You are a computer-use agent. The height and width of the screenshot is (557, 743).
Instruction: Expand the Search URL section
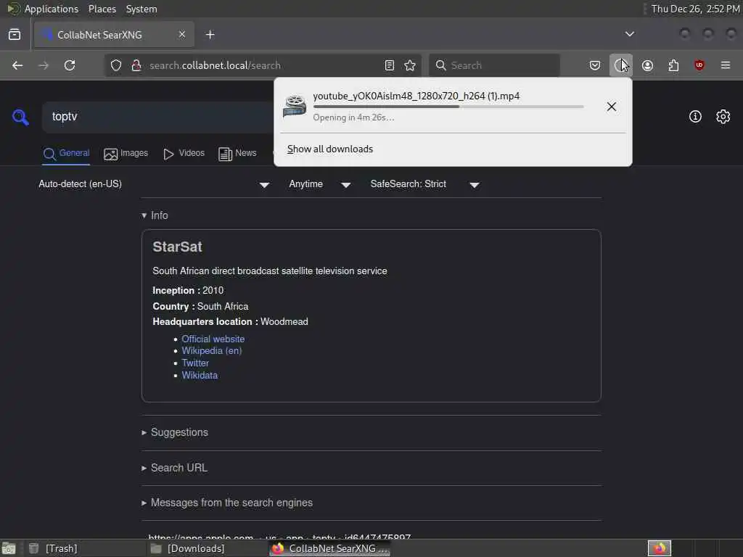click(174, 468)
